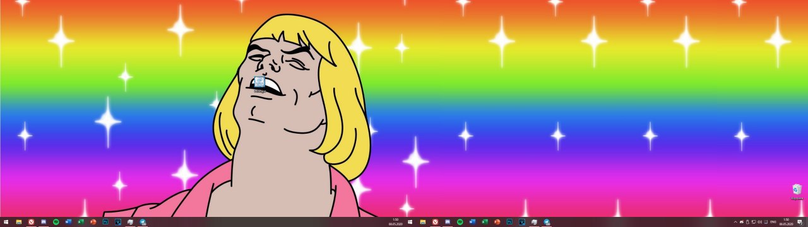Open Telegram on left monitor taskbar
Image resolution: width=808 pixels, height=227 pixels.
point(143,222)
